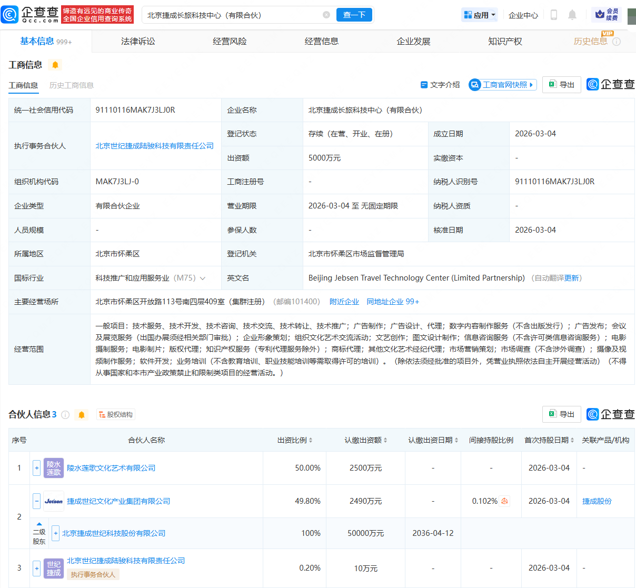Screen dimensions: 636x588
Task: Click the 查一下 search button
Action: coord(354,15)
